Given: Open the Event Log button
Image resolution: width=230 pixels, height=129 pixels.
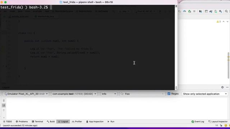Looking at the screenshot, I should pyautogui.click(x=198, y=121).
